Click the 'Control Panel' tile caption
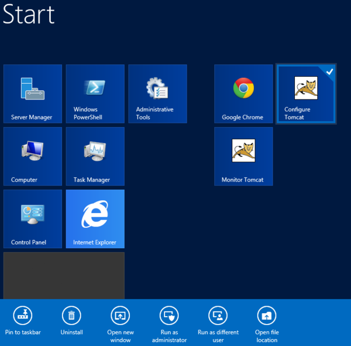The height and width of the screenshot is (346, 351). click(29, 242)
